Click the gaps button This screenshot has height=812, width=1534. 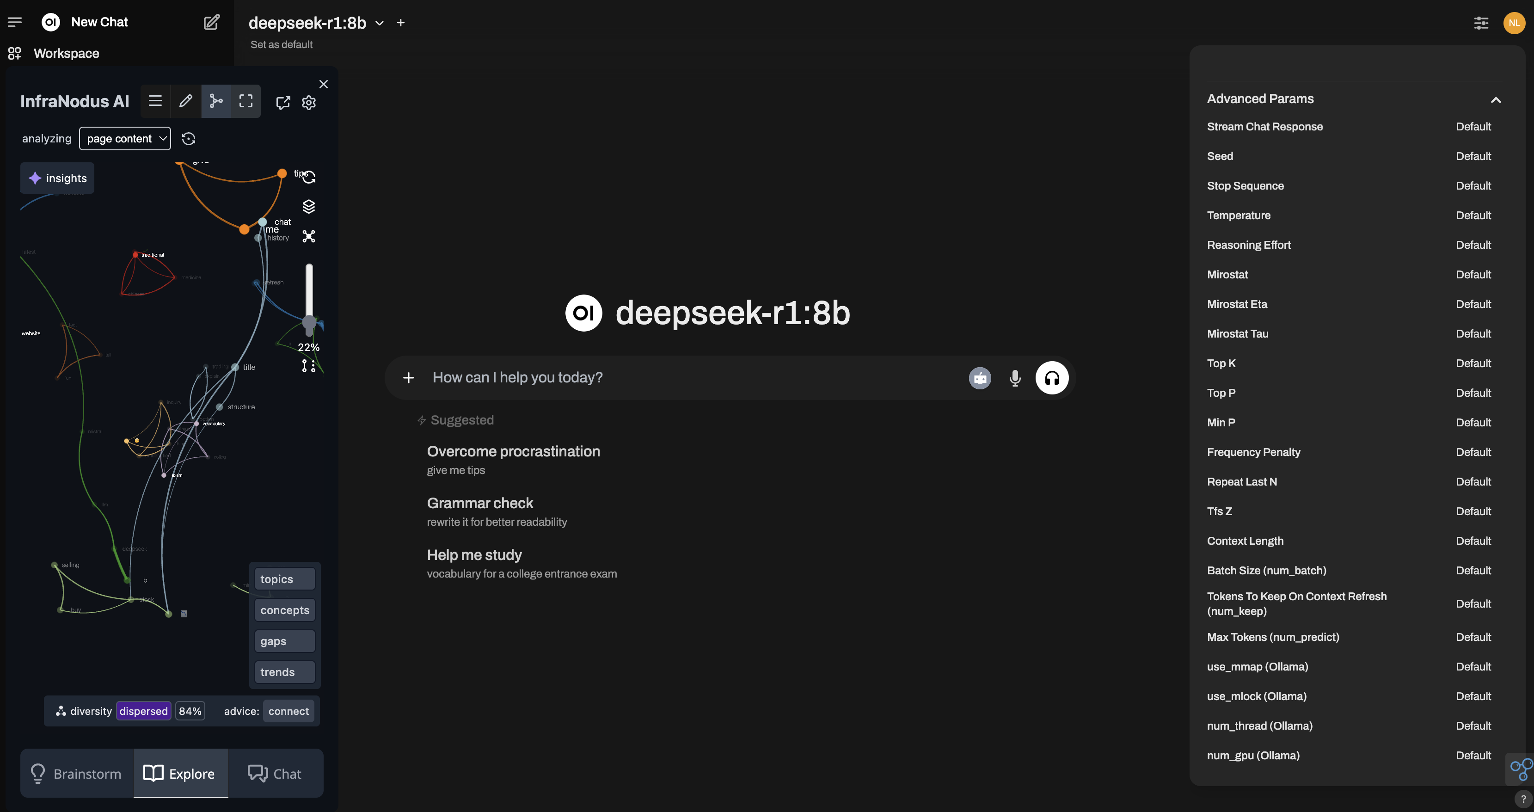(285, 641)
